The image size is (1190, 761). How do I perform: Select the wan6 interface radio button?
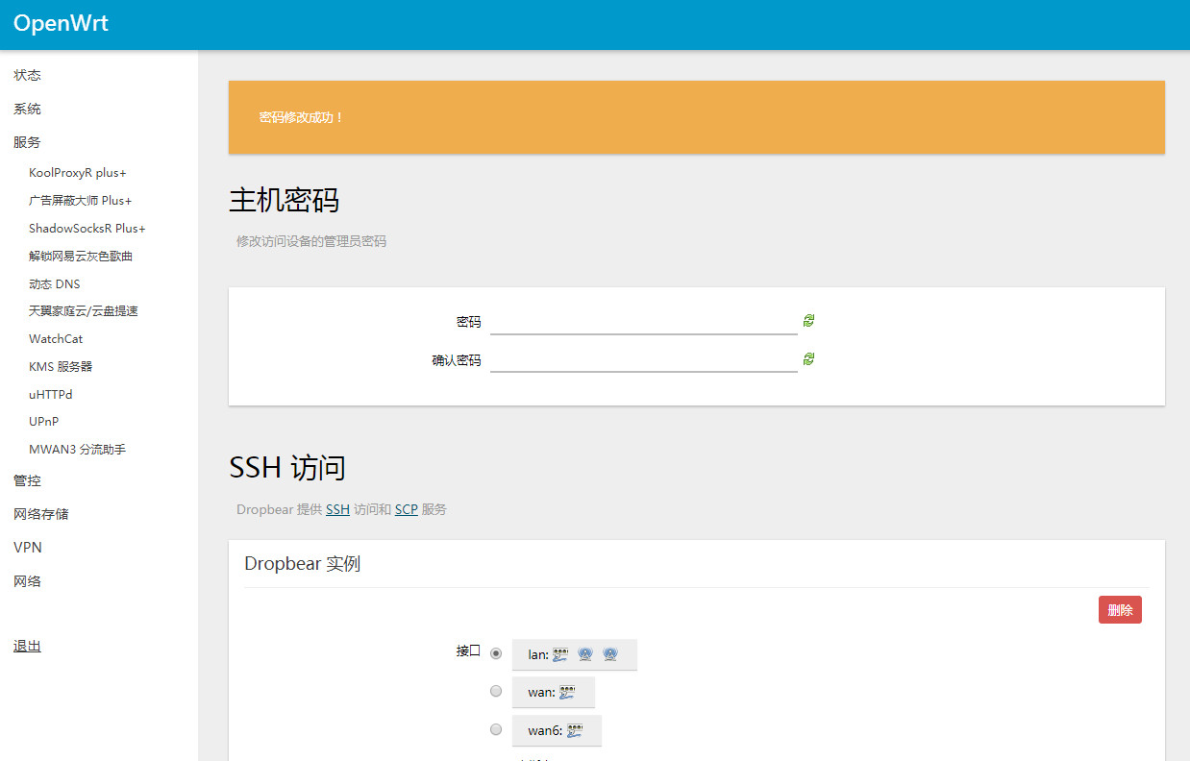pyautogui.click(x=496, y=729)
